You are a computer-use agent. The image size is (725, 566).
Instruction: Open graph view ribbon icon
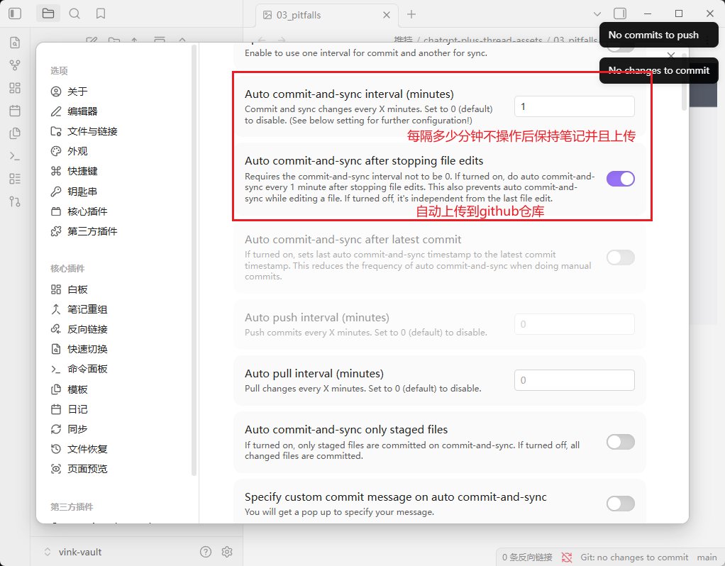[15, 65]
